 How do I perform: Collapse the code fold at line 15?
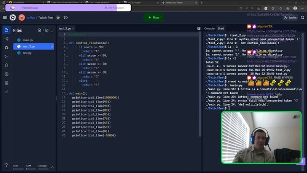67,94
